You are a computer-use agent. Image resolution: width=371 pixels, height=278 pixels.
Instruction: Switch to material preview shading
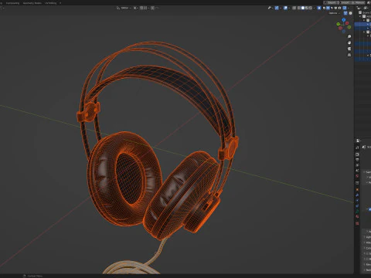pos(307,8)
